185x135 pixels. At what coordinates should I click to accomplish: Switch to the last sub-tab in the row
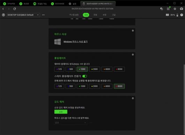click(114, 15)
